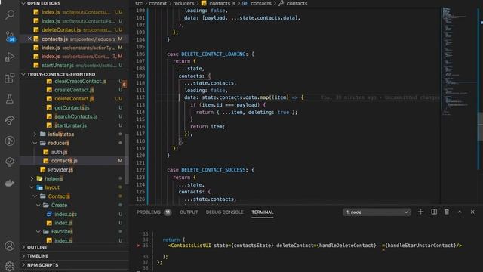Collapse the layout folder
The width and height of the screenshot is (483, 272).
click(x=52, y=187)
